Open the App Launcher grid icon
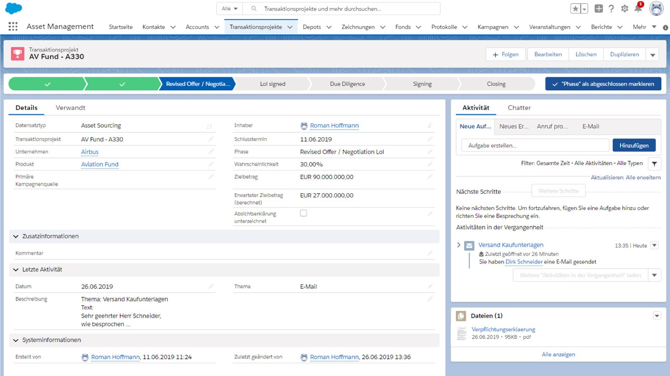This screenshot has width=670, height=376. pyautogui.click(x=13, y=27)
